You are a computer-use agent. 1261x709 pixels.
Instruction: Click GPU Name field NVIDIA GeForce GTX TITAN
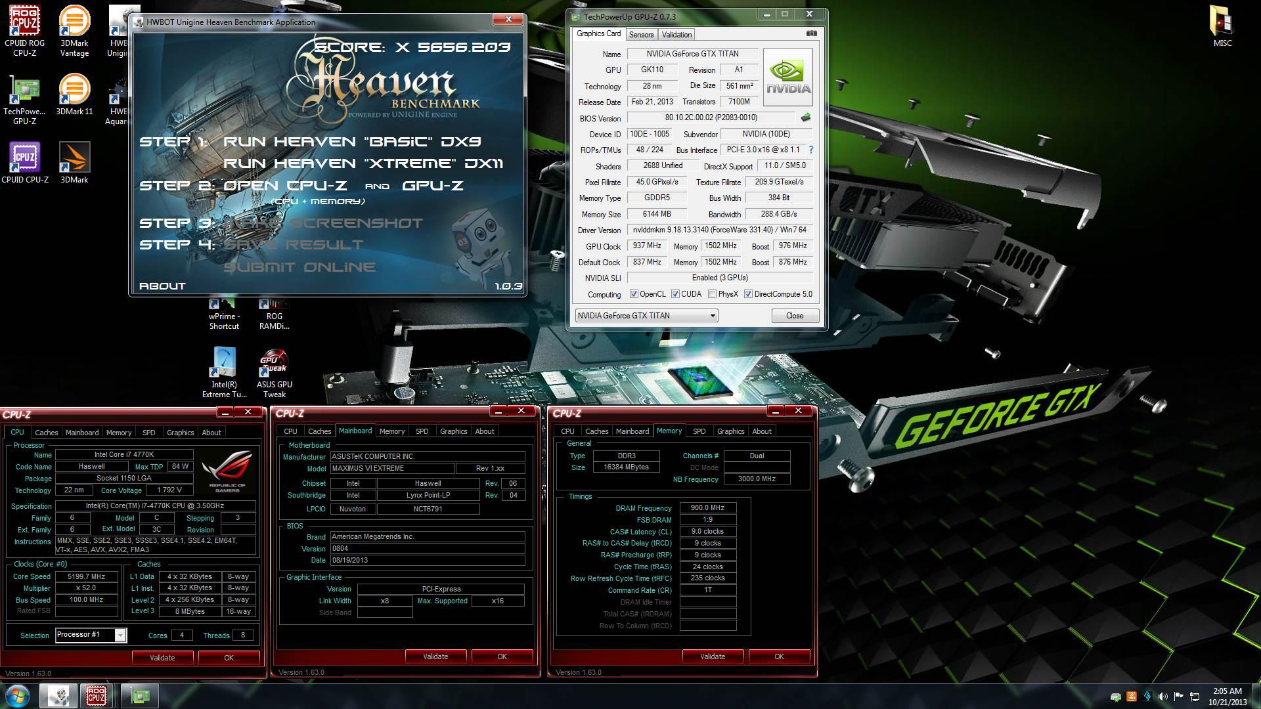coord(692,54)
